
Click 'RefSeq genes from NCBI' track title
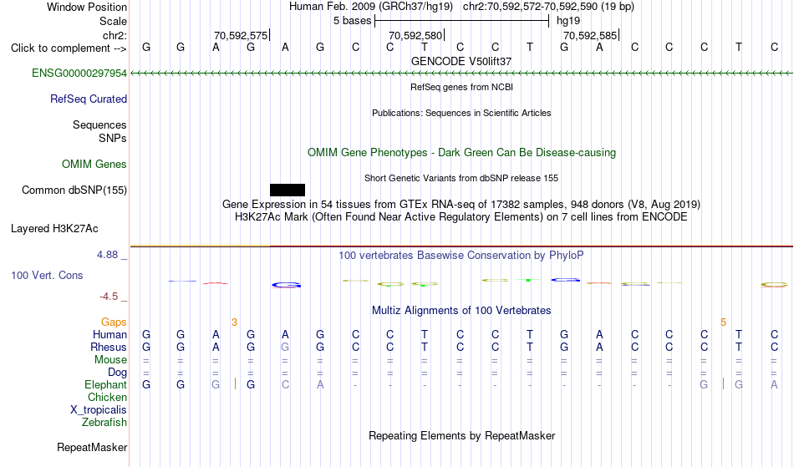click(461, 87)
